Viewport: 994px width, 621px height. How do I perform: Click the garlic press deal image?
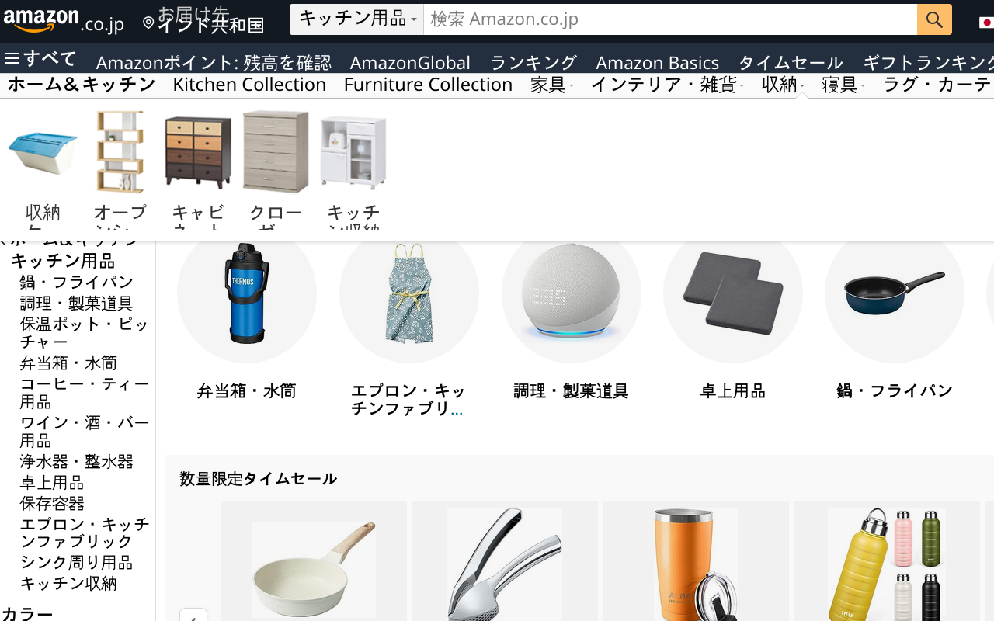(x=505, y=564)
